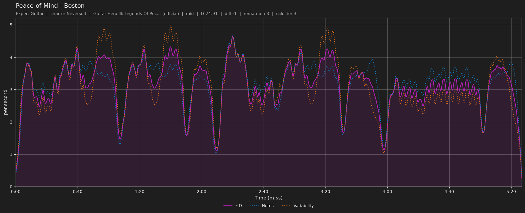
Task: Click the 'charter Neversoft' label
Action: pyautogui.click(x=68, y=14)
